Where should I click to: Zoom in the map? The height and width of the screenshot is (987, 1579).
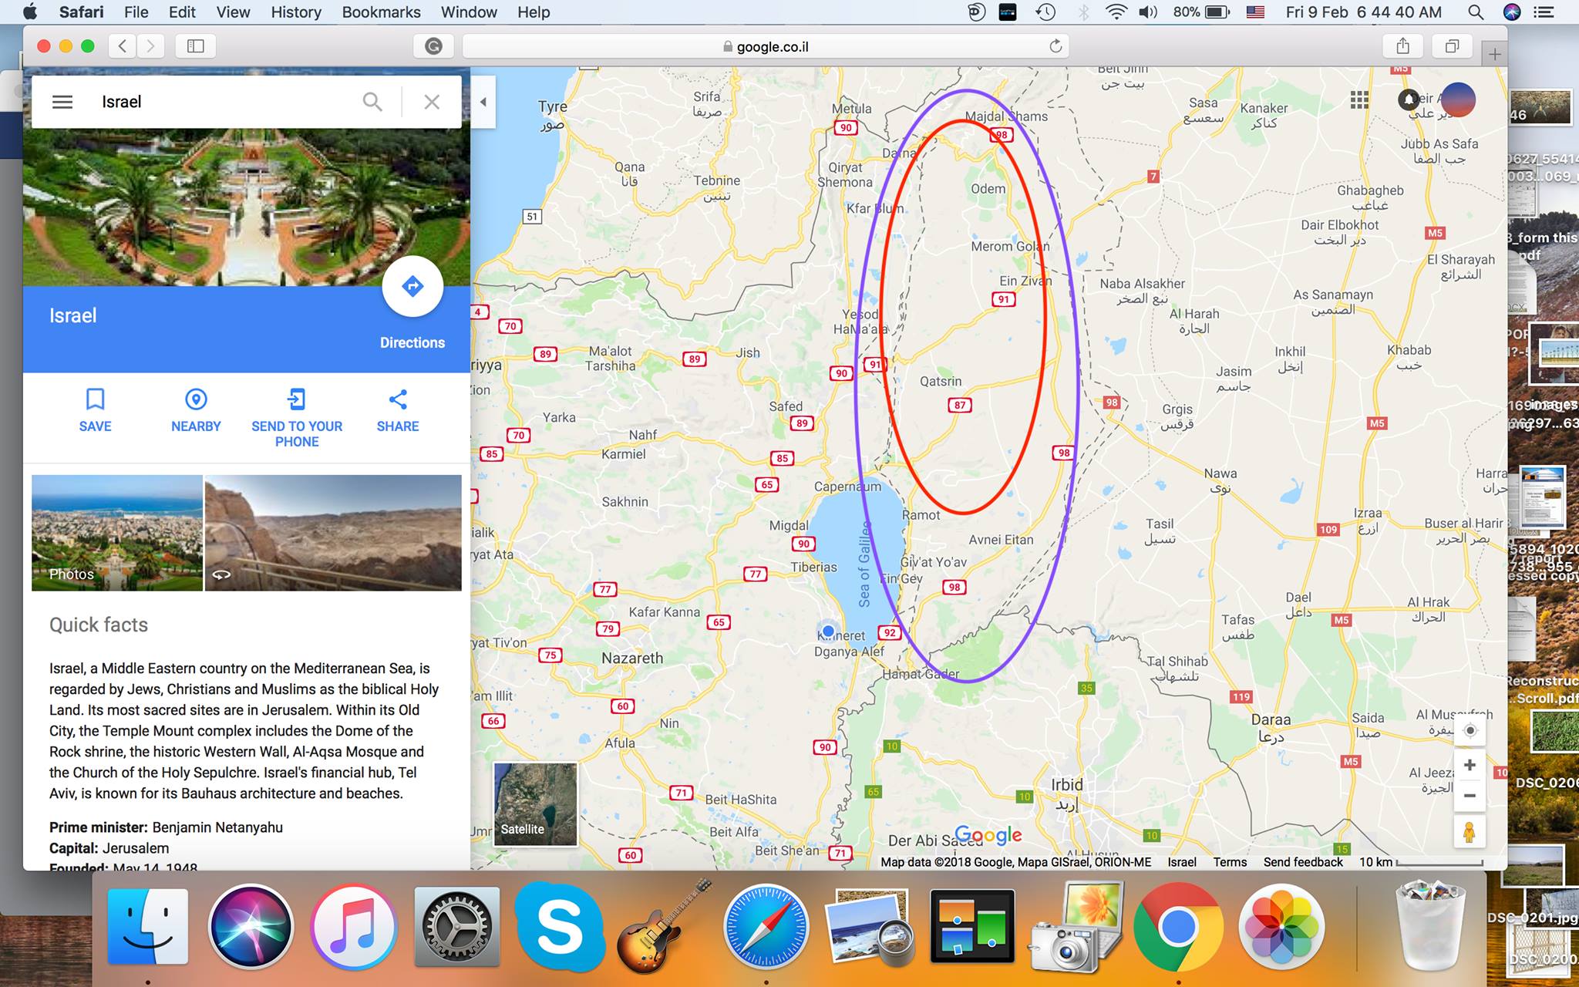click(x=1470, y=765)
